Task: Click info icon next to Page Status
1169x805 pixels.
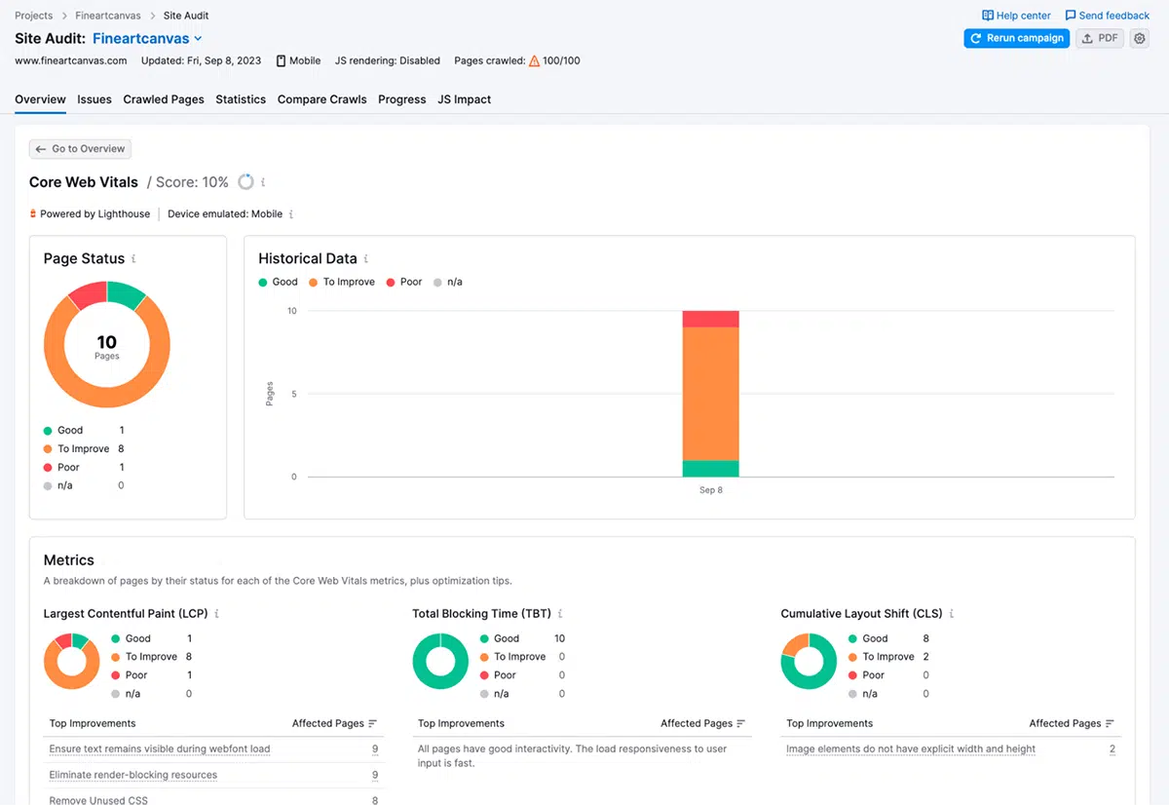Action: point(133,258)
